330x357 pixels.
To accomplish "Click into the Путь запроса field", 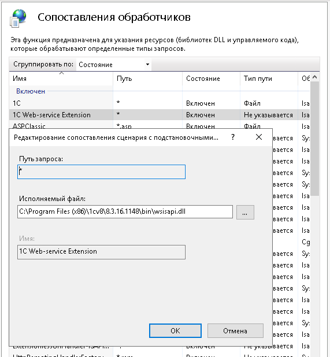I will [x=101, y=172].
